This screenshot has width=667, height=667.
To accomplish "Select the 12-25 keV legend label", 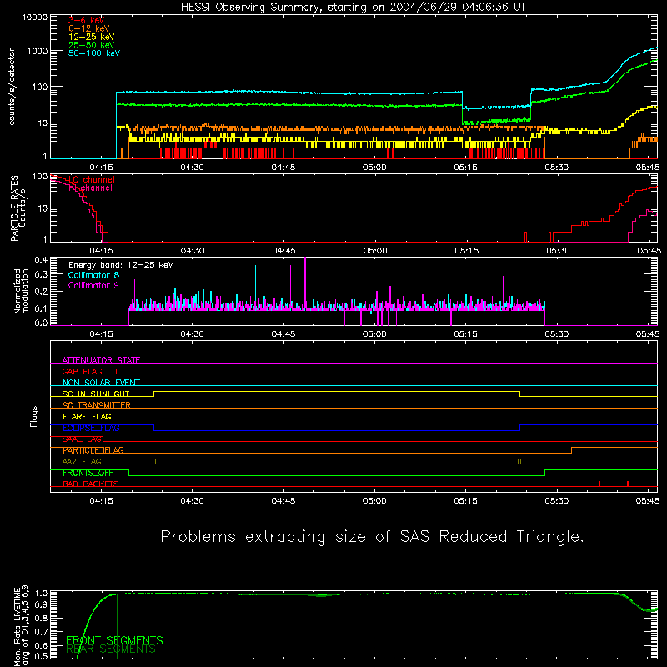I will coord(92,37).
